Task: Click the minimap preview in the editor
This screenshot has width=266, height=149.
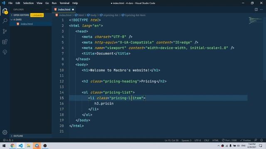Action: [255, 20]
